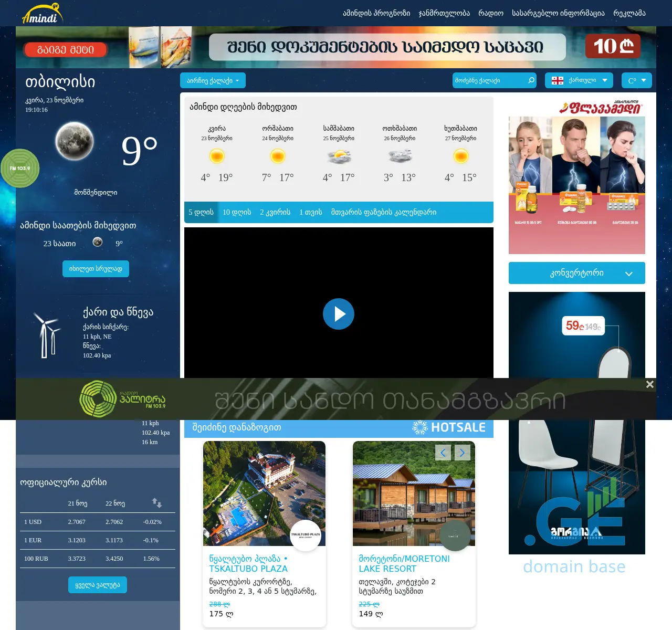Open the C° temperature unit dropdown
This screenshot has height=630, width=672.
(636, 80)
